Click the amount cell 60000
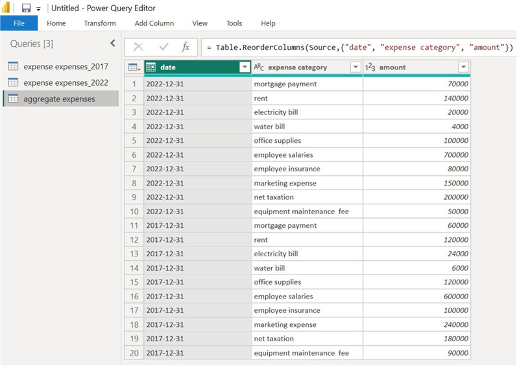Viewport: 517px width, 366px height. [x=416, y=226]
